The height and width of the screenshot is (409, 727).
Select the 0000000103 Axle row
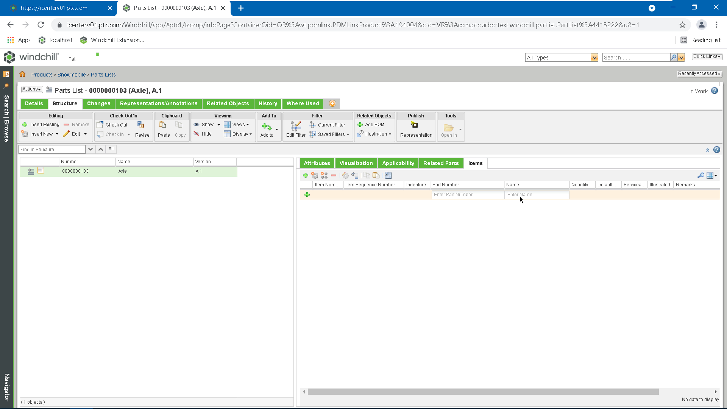(129, 171)
